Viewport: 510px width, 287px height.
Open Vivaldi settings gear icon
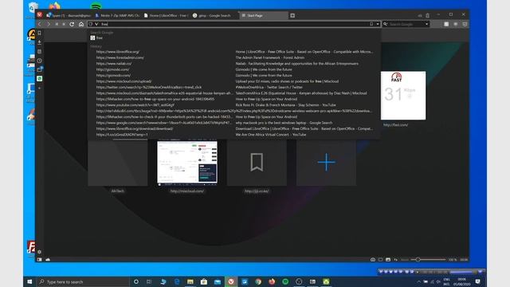point(39,252)
